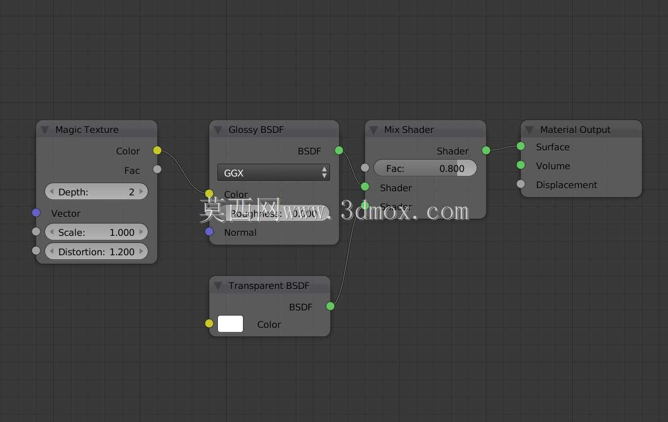Click the Depth value field
This screenshot has width=668, height=422.
point(96,192)
